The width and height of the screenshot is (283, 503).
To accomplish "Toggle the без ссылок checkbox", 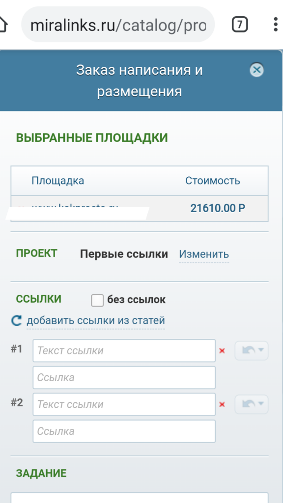I will tap(97, 301).
